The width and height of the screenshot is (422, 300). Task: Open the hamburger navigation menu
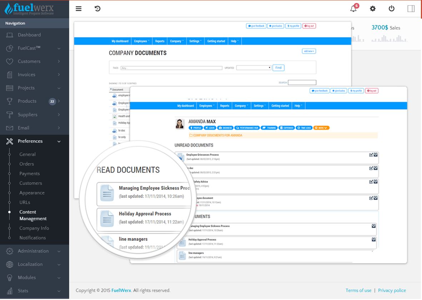(79, 9)
